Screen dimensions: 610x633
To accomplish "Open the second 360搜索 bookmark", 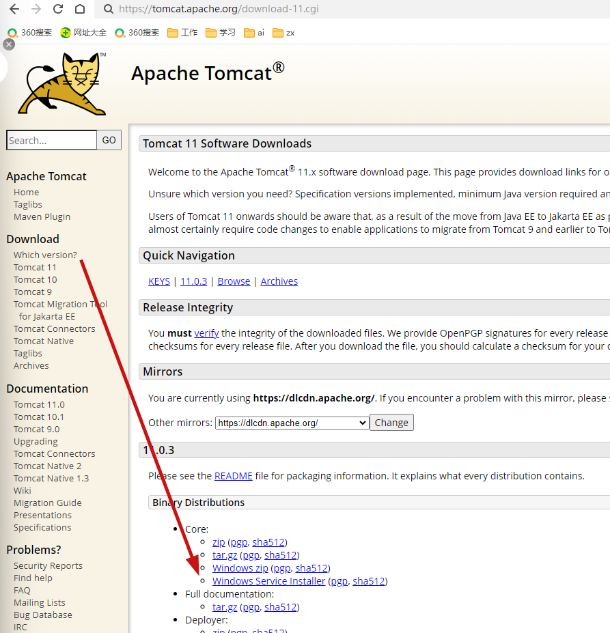I will (x=137, y=33).
